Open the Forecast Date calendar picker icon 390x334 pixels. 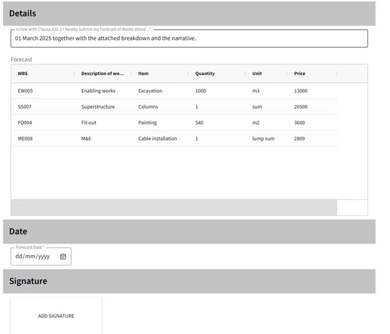point(63,257)
